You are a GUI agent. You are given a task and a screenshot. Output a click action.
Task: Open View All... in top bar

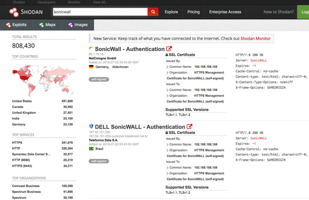tap(100, 3)
